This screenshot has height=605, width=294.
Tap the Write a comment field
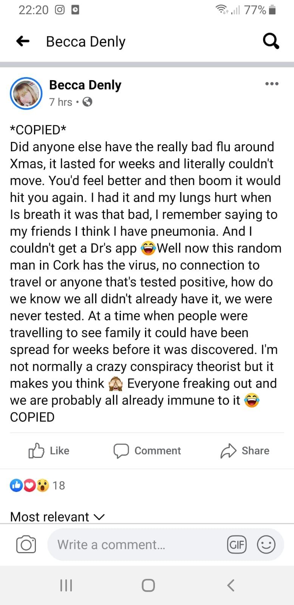[136, 544]
